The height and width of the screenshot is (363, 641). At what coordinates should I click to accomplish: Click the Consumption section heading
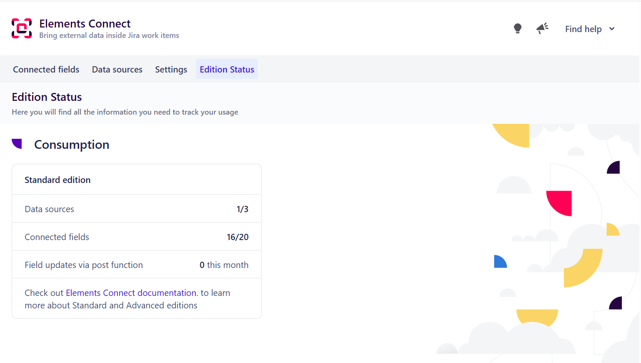pos(72,145)
